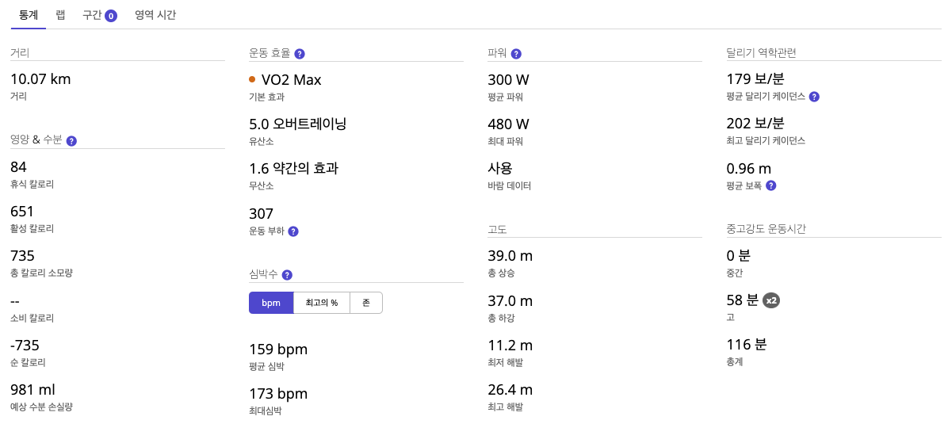Image resolution: width=948 pixels, height=424 pixels.
Task: Open help icon beside 운동 효율
Action: coord(300,54)
